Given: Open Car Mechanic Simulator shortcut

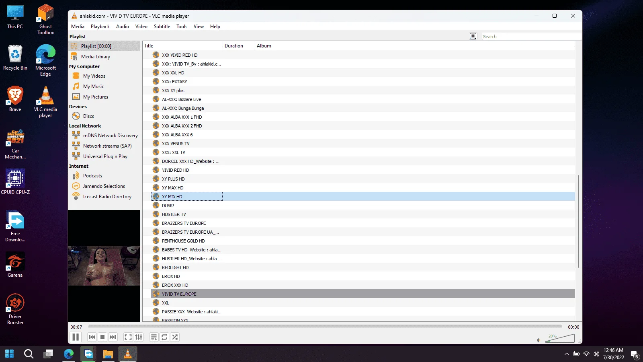Looking at the screenshot, I should pyautogui.click(x=15, y=144).
